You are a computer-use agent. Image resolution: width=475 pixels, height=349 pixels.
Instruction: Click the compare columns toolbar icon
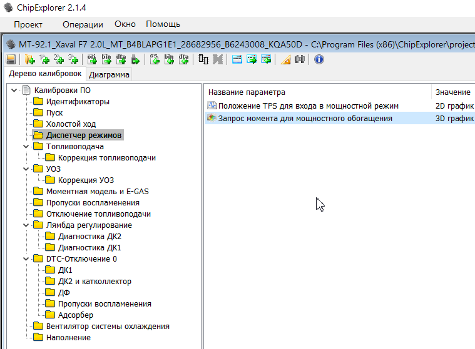pyautogui.click(x=203, y=59)
